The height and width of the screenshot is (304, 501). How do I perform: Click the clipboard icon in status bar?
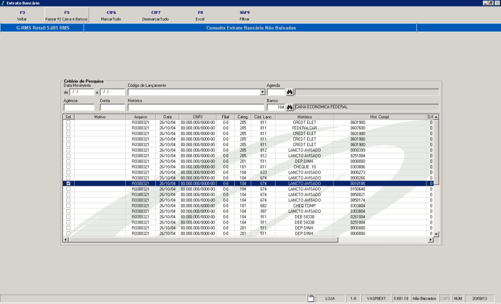coord(311,298)
